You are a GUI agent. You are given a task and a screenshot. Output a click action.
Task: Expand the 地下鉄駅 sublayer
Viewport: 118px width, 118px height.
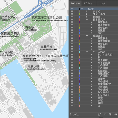(x=91, y=60)
